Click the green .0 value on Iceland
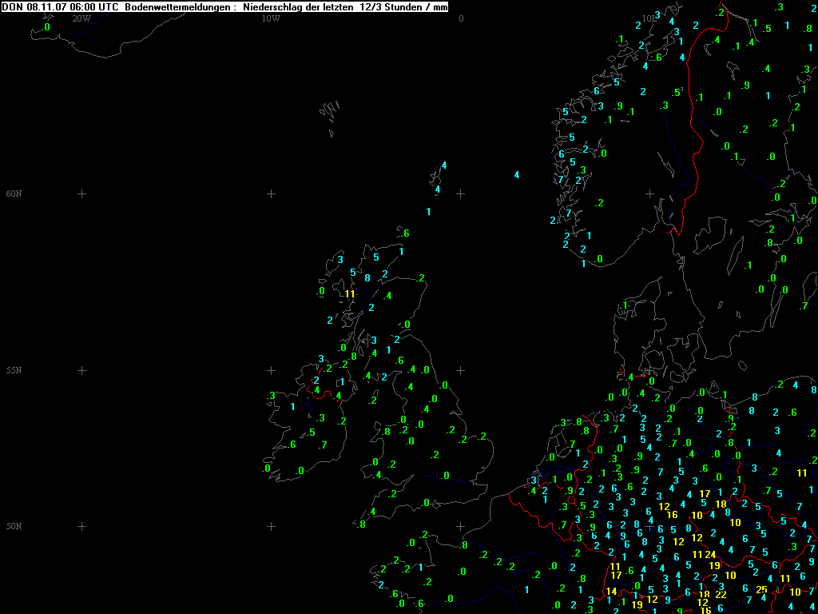This screenshot has height=614, width=818. tap(46, 27)
